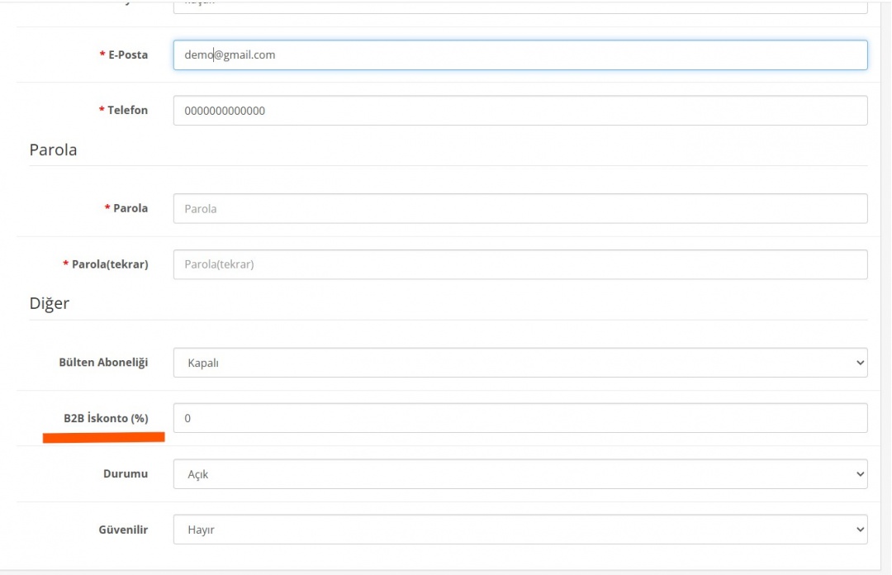This screenshot has width=892, height=575.
Task: Expand the Durumu dropdown showing Açık
Action: point(520,474)
